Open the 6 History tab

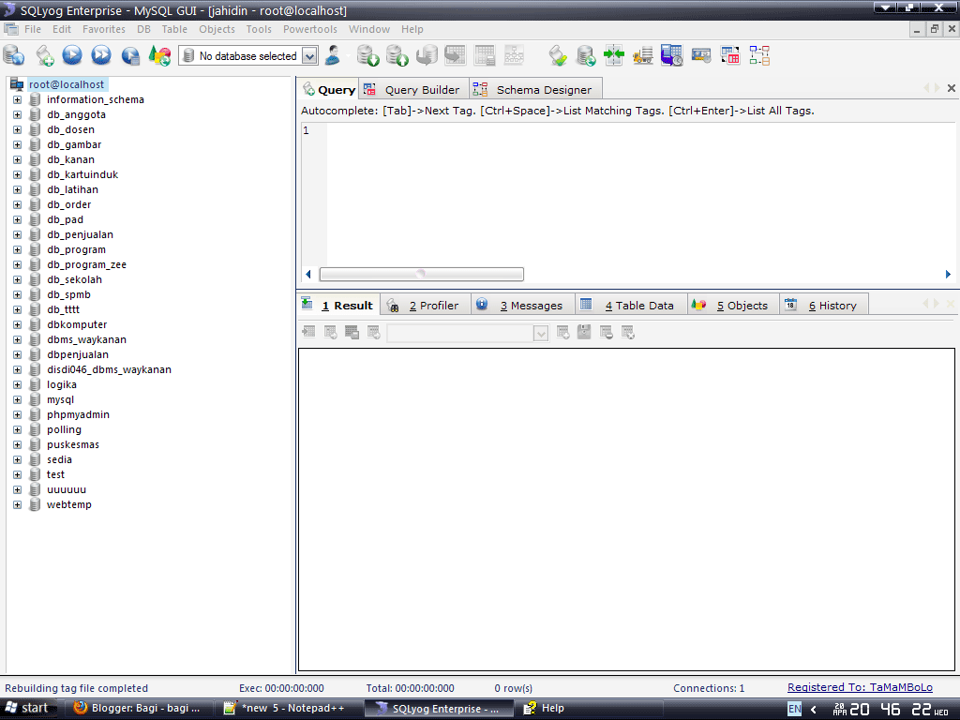coord(823,305)
